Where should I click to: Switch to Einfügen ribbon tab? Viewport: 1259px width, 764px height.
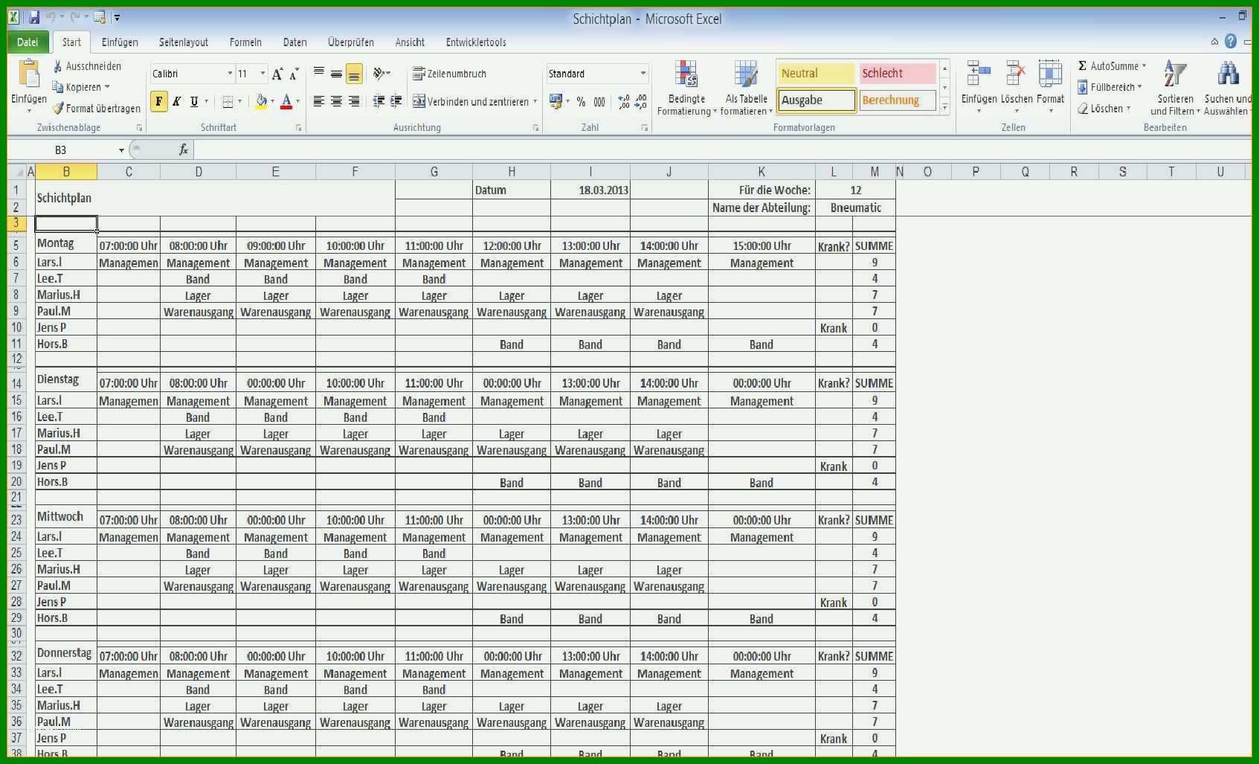120,42
